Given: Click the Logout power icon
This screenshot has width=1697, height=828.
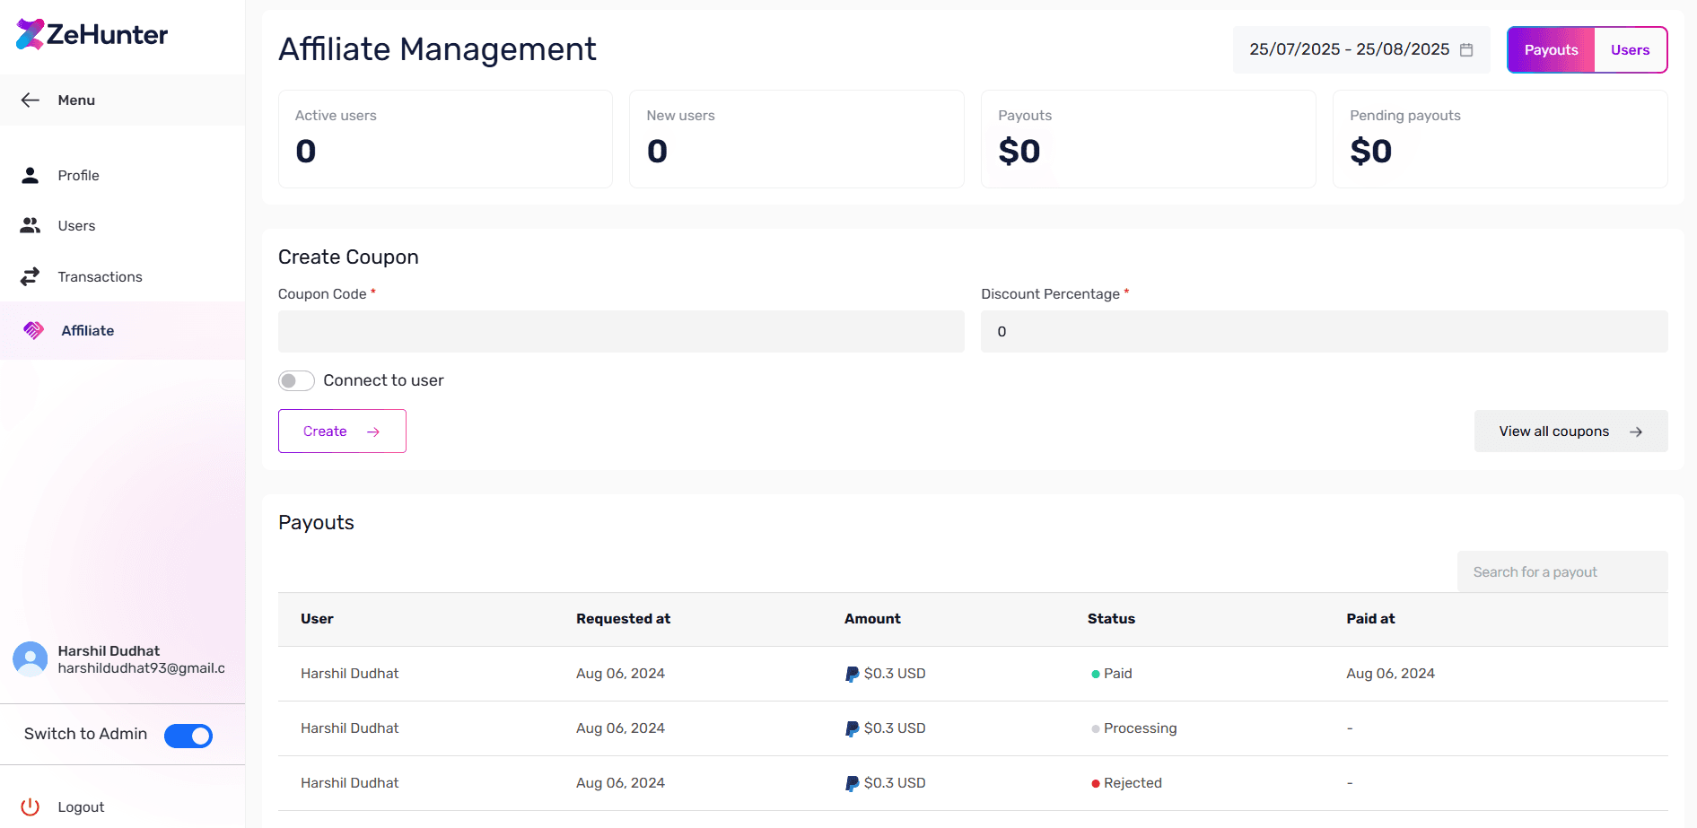Looking at the screenshot, I should pos(31,807).
